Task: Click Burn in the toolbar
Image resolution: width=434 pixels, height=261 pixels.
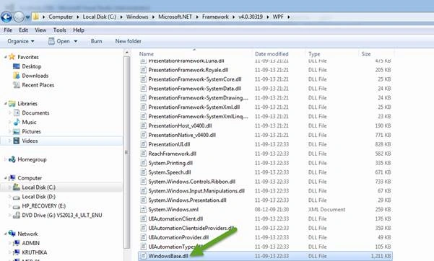Action: pos(96,41)
